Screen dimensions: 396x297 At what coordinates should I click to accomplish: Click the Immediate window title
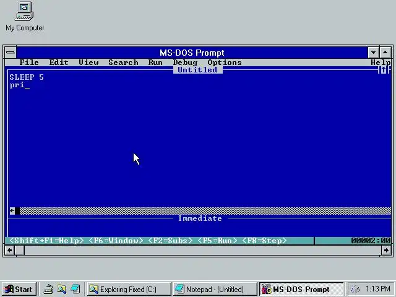coord(200,218)
